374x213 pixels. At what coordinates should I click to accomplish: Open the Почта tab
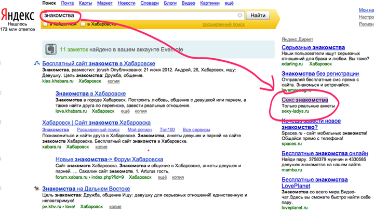[67, 3]
